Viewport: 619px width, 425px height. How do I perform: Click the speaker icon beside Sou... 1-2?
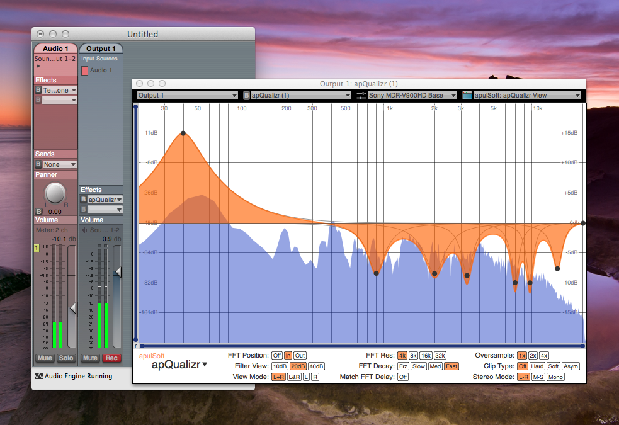[84, 230]
